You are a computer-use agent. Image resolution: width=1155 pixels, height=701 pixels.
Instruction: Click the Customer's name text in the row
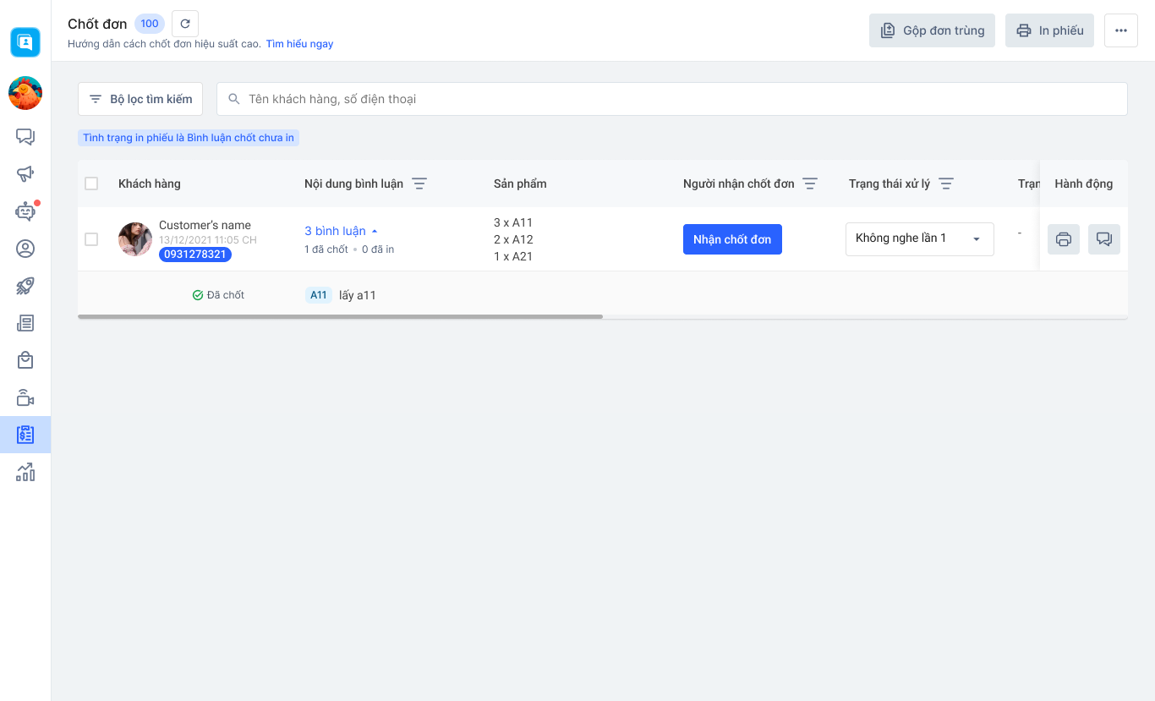point(205,225)
